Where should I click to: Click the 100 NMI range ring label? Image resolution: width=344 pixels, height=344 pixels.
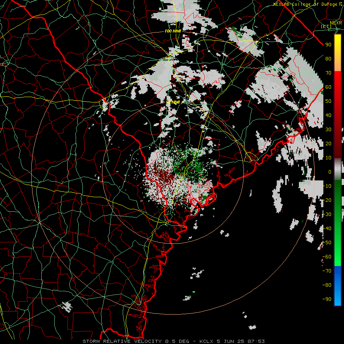[x=173, y=31]
